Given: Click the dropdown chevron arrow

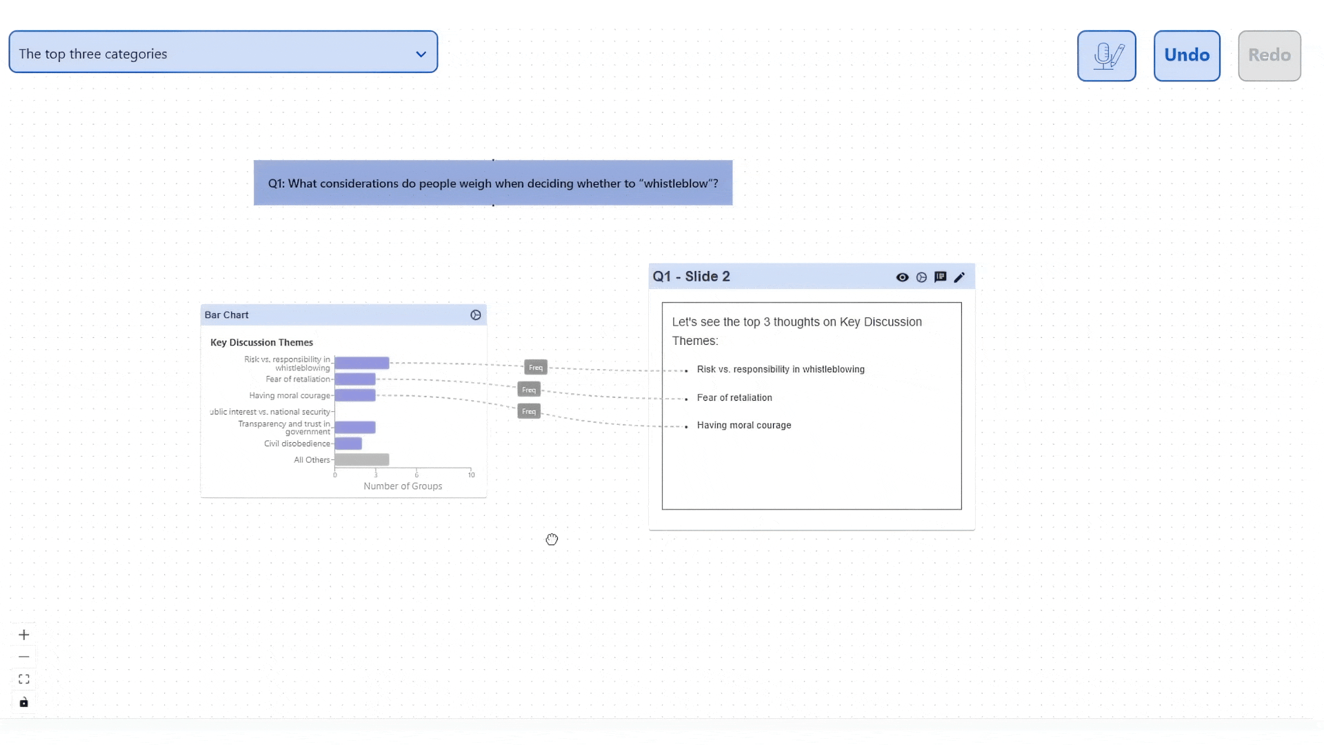Looking at the screenshot, I should [x=421, y=54].
